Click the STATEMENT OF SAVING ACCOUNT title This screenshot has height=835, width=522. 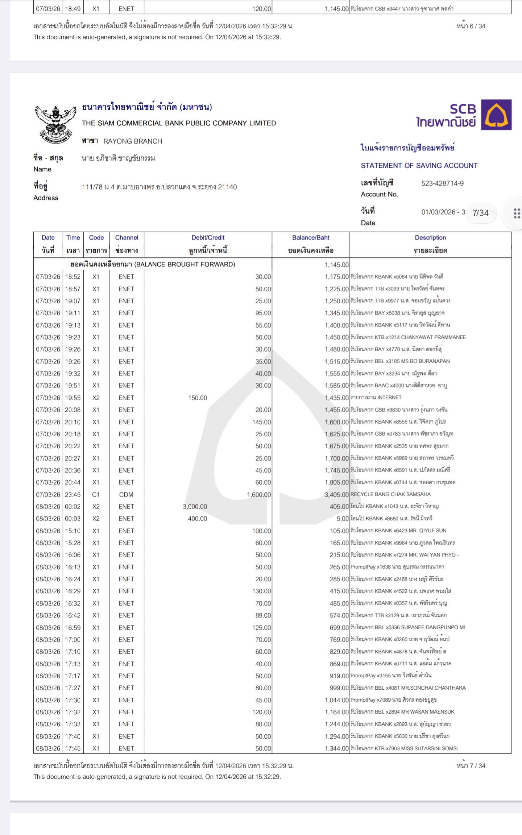419,166
